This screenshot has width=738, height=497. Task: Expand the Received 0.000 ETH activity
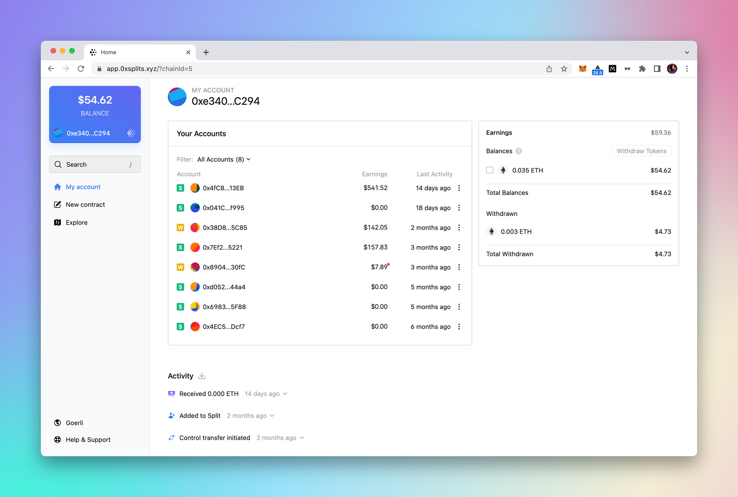coord(285,394)
